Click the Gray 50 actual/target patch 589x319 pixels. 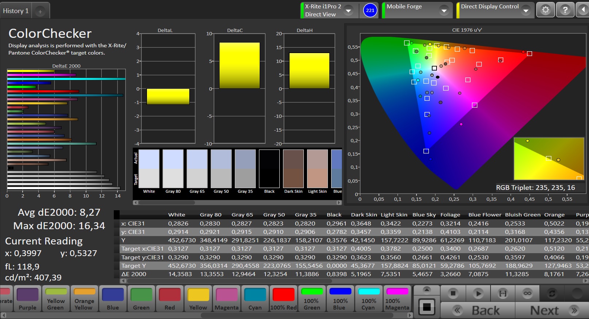[221, 169]
